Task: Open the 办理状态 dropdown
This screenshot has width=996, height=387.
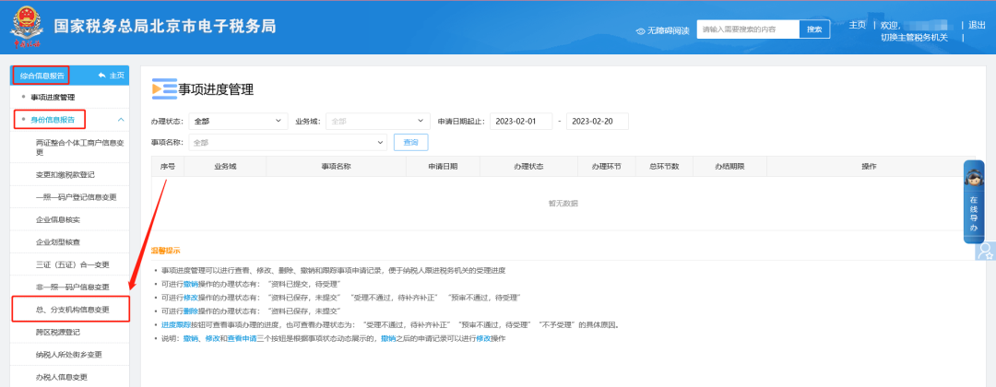Action: 238,121
